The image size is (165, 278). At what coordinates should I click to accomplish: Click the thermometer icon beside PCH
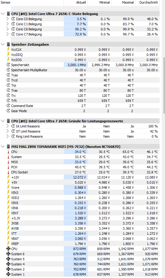point(8,167)
